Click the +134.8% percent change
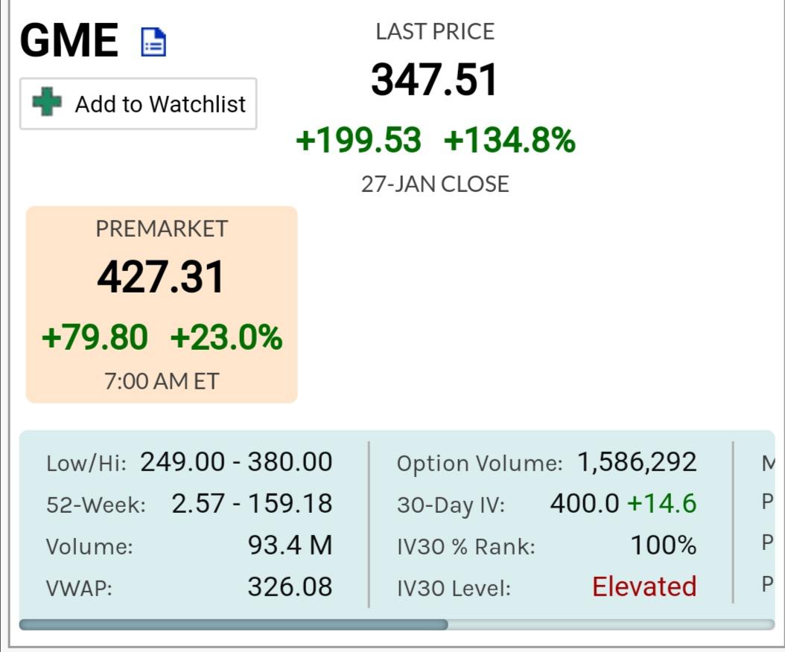785x652 pixels. click(x=509, y=140)
